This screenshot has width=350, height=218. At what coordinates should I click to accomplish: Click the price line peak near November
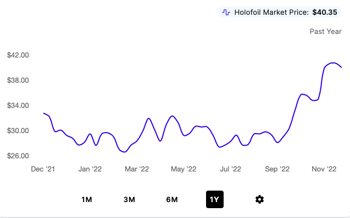coord(332,63)
